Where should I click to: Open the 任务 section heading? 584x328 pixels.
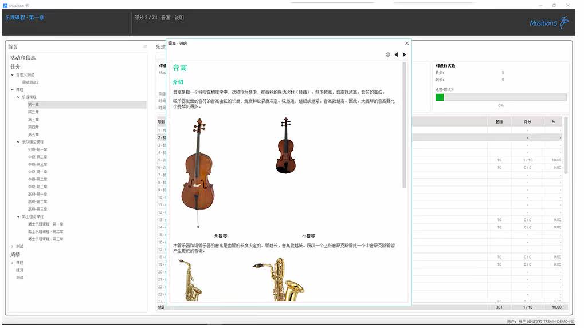[x=15, y=66]
